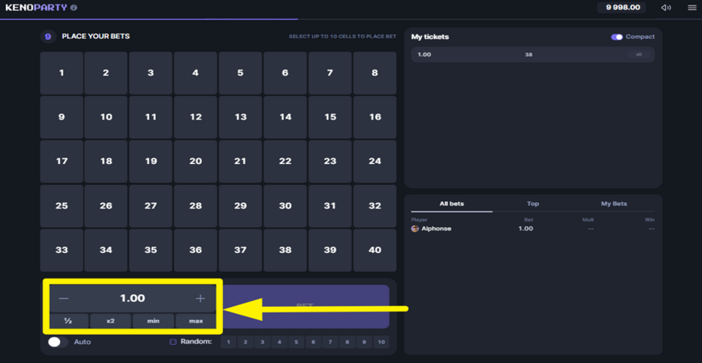Click Alphonse's avatar in bets list

(x=415, y=229)
